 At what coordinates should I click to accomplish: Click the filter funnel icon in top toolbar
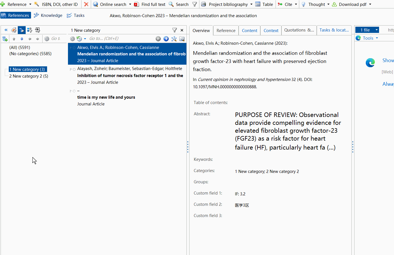[195, 4]
